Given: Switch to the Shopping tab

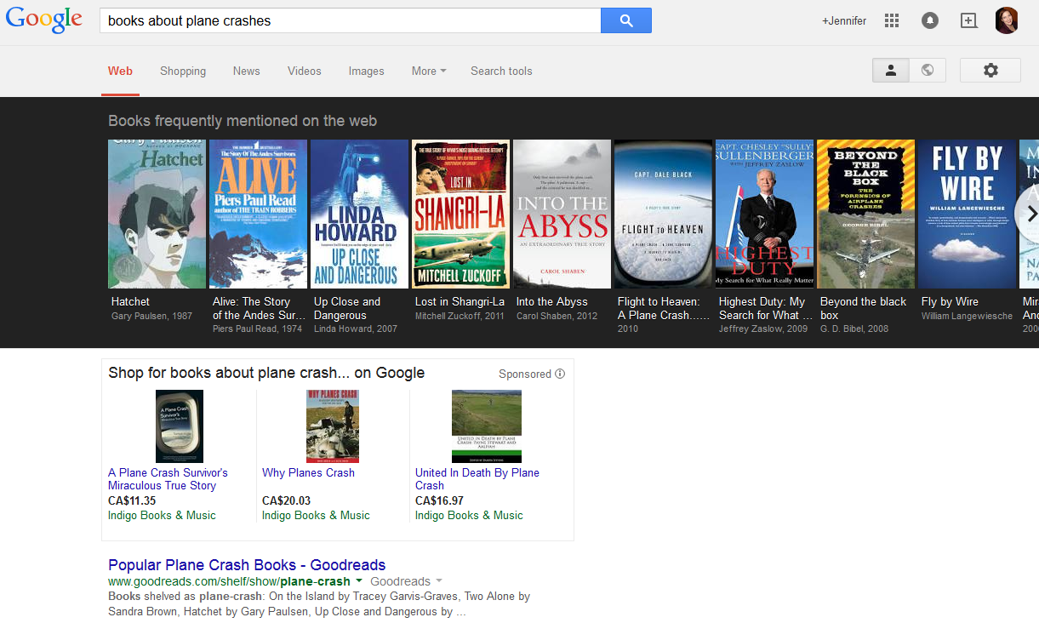Looking at the screenshot, I should pyautogui.click(x=183, y=71).
